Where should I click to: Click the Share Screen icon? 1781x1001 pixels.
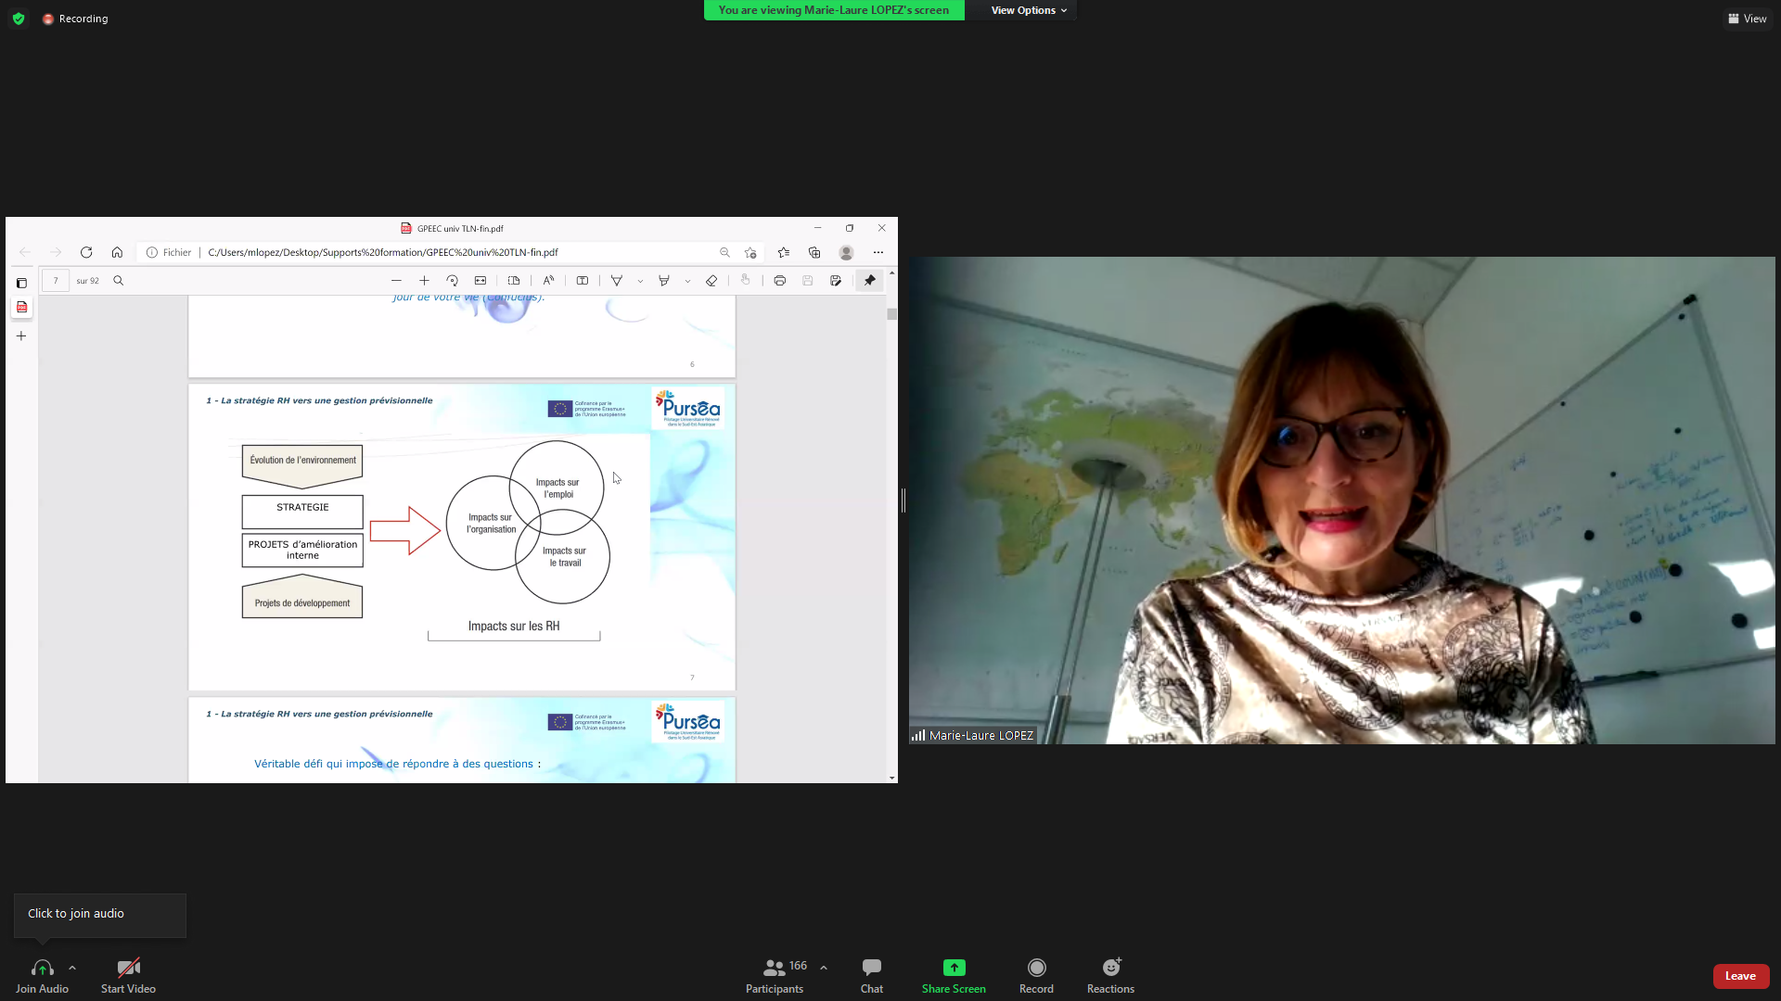click(x=954, y=968)
